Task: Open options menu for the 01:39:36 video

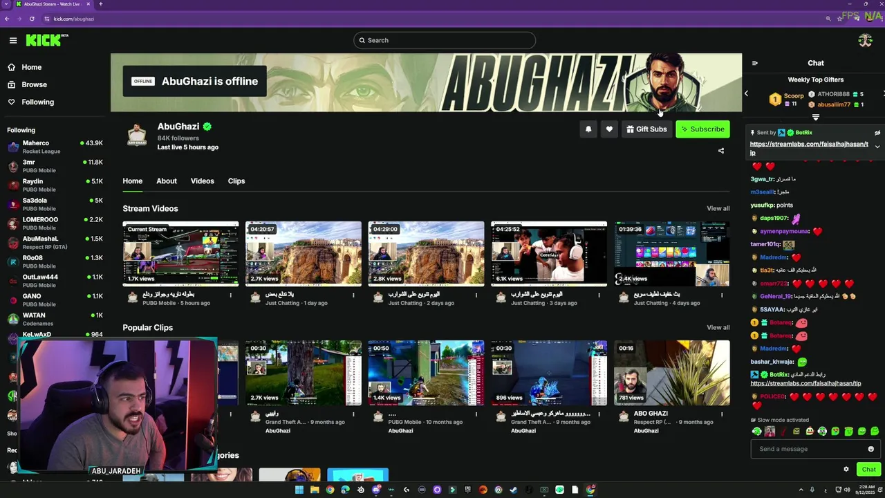Action: pos(722,295)
